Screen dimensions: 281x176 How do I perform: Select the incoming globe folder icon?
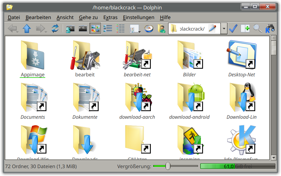click(190, 140)
